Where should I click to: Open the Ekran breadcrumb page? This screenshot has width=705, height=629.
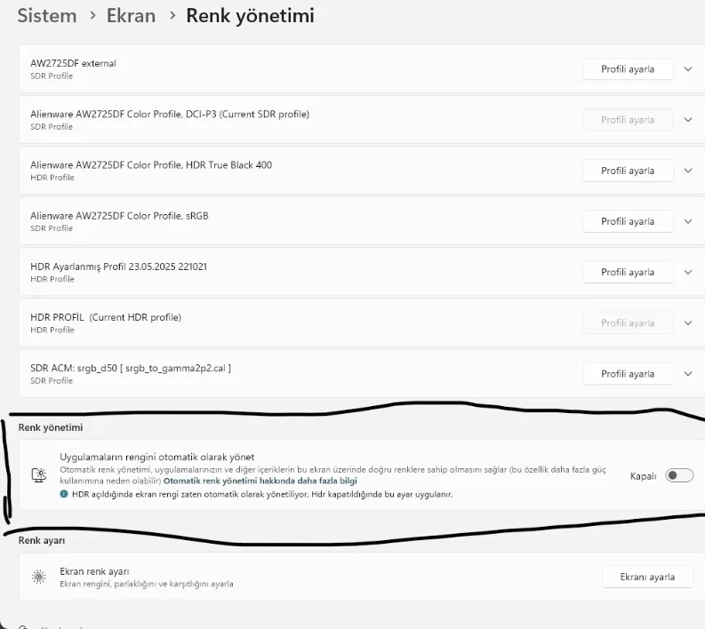point(131,16)
